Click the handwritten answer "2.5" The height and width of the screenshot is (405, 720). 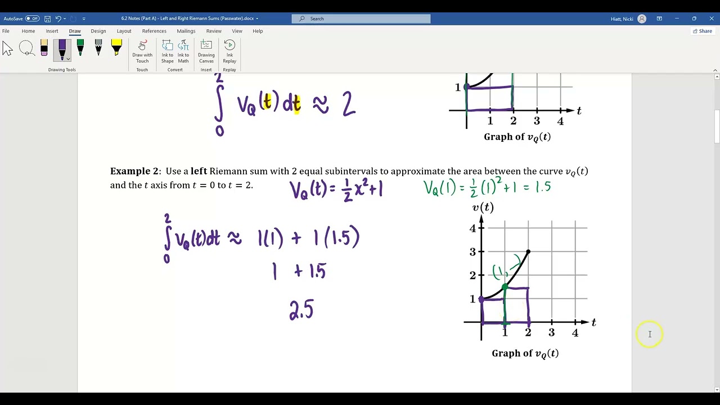pyautogui.click(x=301, y=310)
